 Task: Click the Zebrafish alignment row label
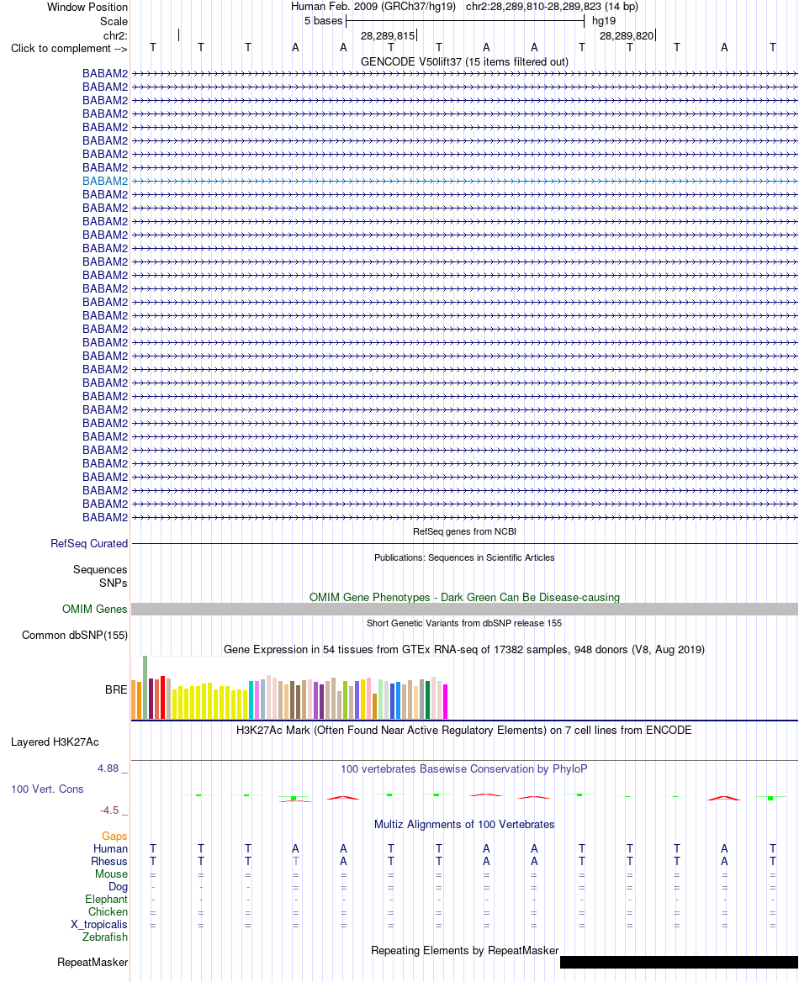[104, 937]
